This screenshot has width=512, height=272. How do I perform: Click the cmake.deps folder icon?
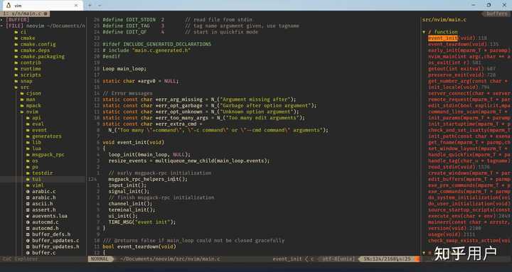[x=16, y=50]
